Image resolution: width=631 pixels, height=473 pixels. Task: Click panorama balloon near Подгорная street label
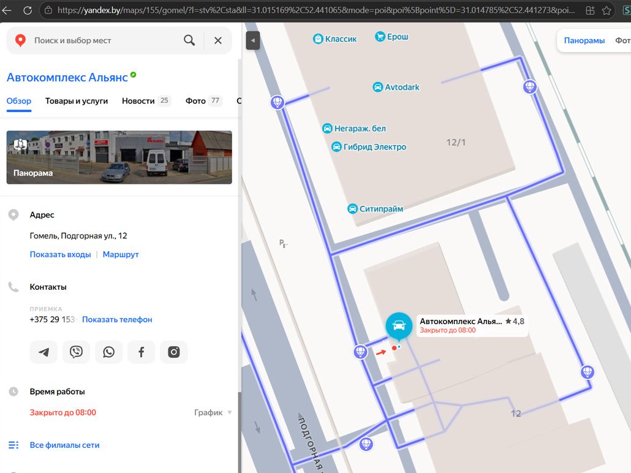pos(366,444)
